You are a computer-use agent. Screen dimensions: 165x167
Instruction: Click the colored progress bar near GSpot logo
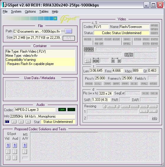pos(31,19)
